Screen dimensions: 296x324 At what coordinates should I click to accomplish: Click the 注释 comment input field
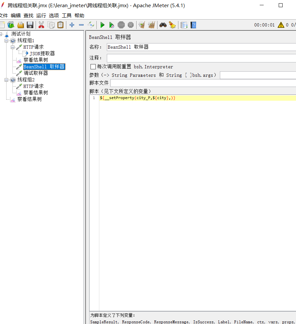pyautogui.click(x=201, y=58)
